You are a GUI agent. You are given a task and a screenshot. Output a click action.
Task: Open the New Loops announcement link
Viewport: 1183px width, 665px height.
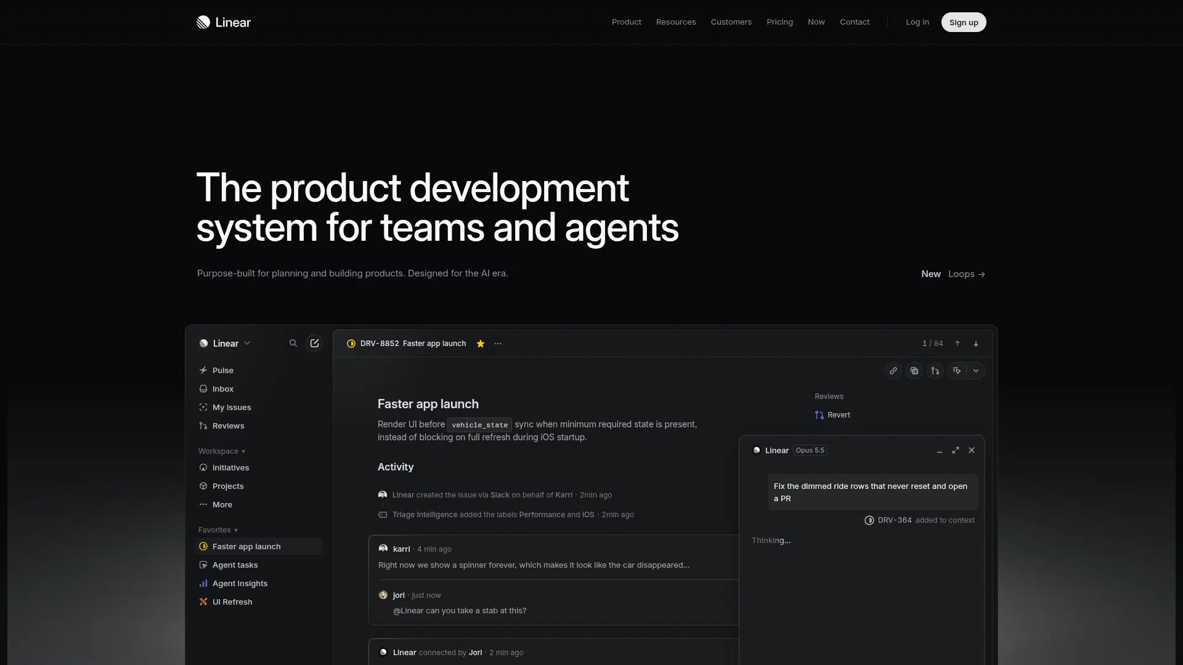[x=953, y=274]
